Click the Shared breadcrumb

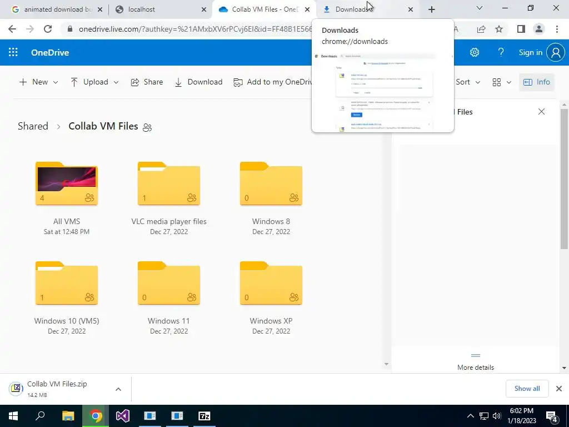click(33, 126)
